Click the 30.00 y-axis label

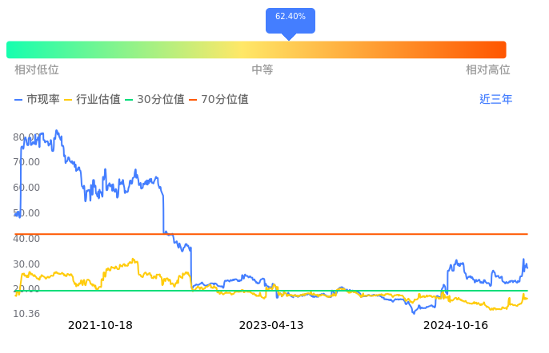(x=26, y=264)
